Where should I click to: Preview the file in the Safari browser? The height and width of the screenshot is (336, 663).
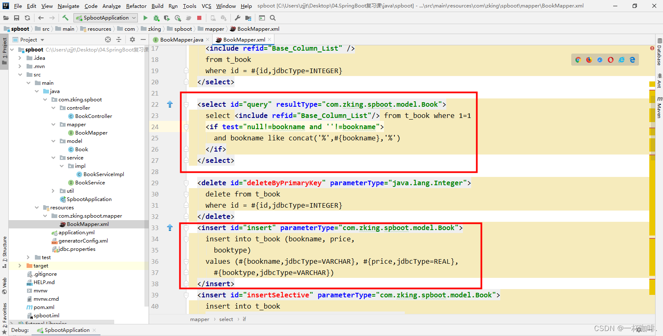coord(600,60)
